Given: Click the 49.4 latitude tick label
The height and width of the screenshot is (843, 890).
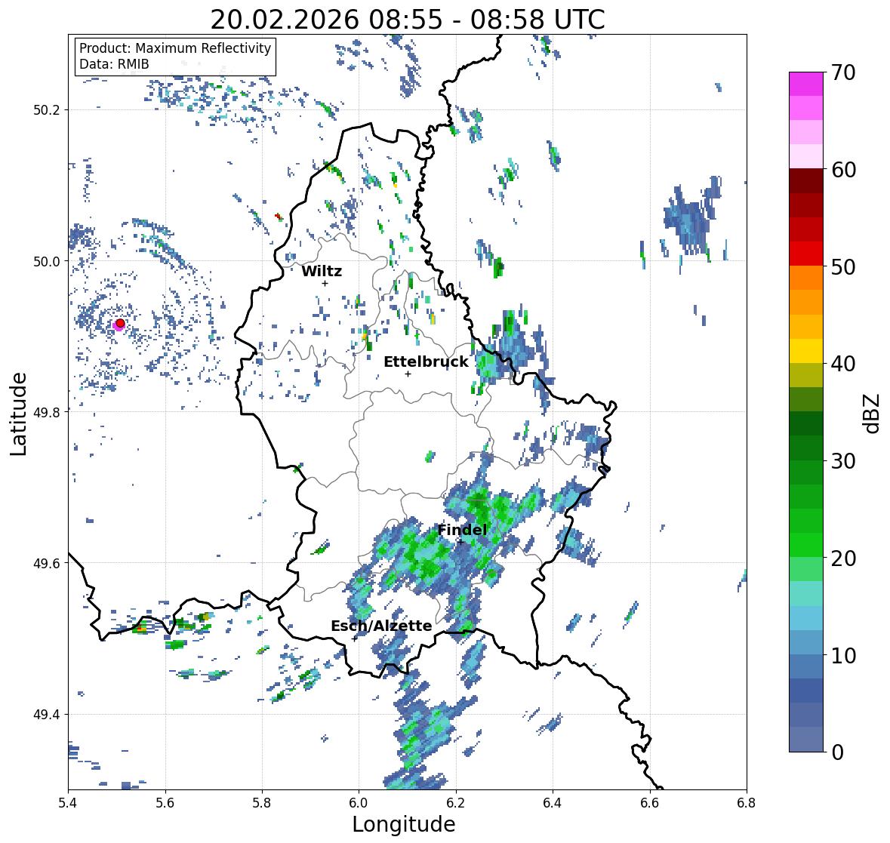Looking at the screenshot, I should pyautogui.click(x=47, y=714).
